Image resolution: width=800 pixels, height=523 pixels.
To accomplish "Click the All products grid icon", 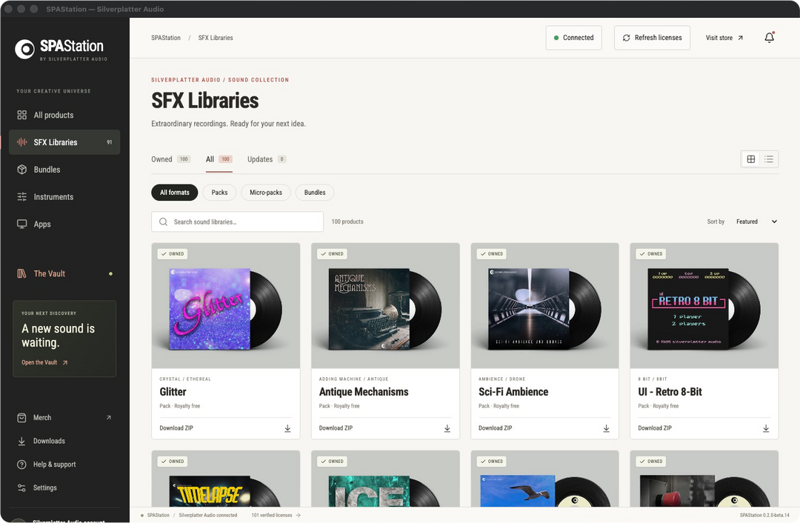I will pyautogui.click(x=22, y=115).
